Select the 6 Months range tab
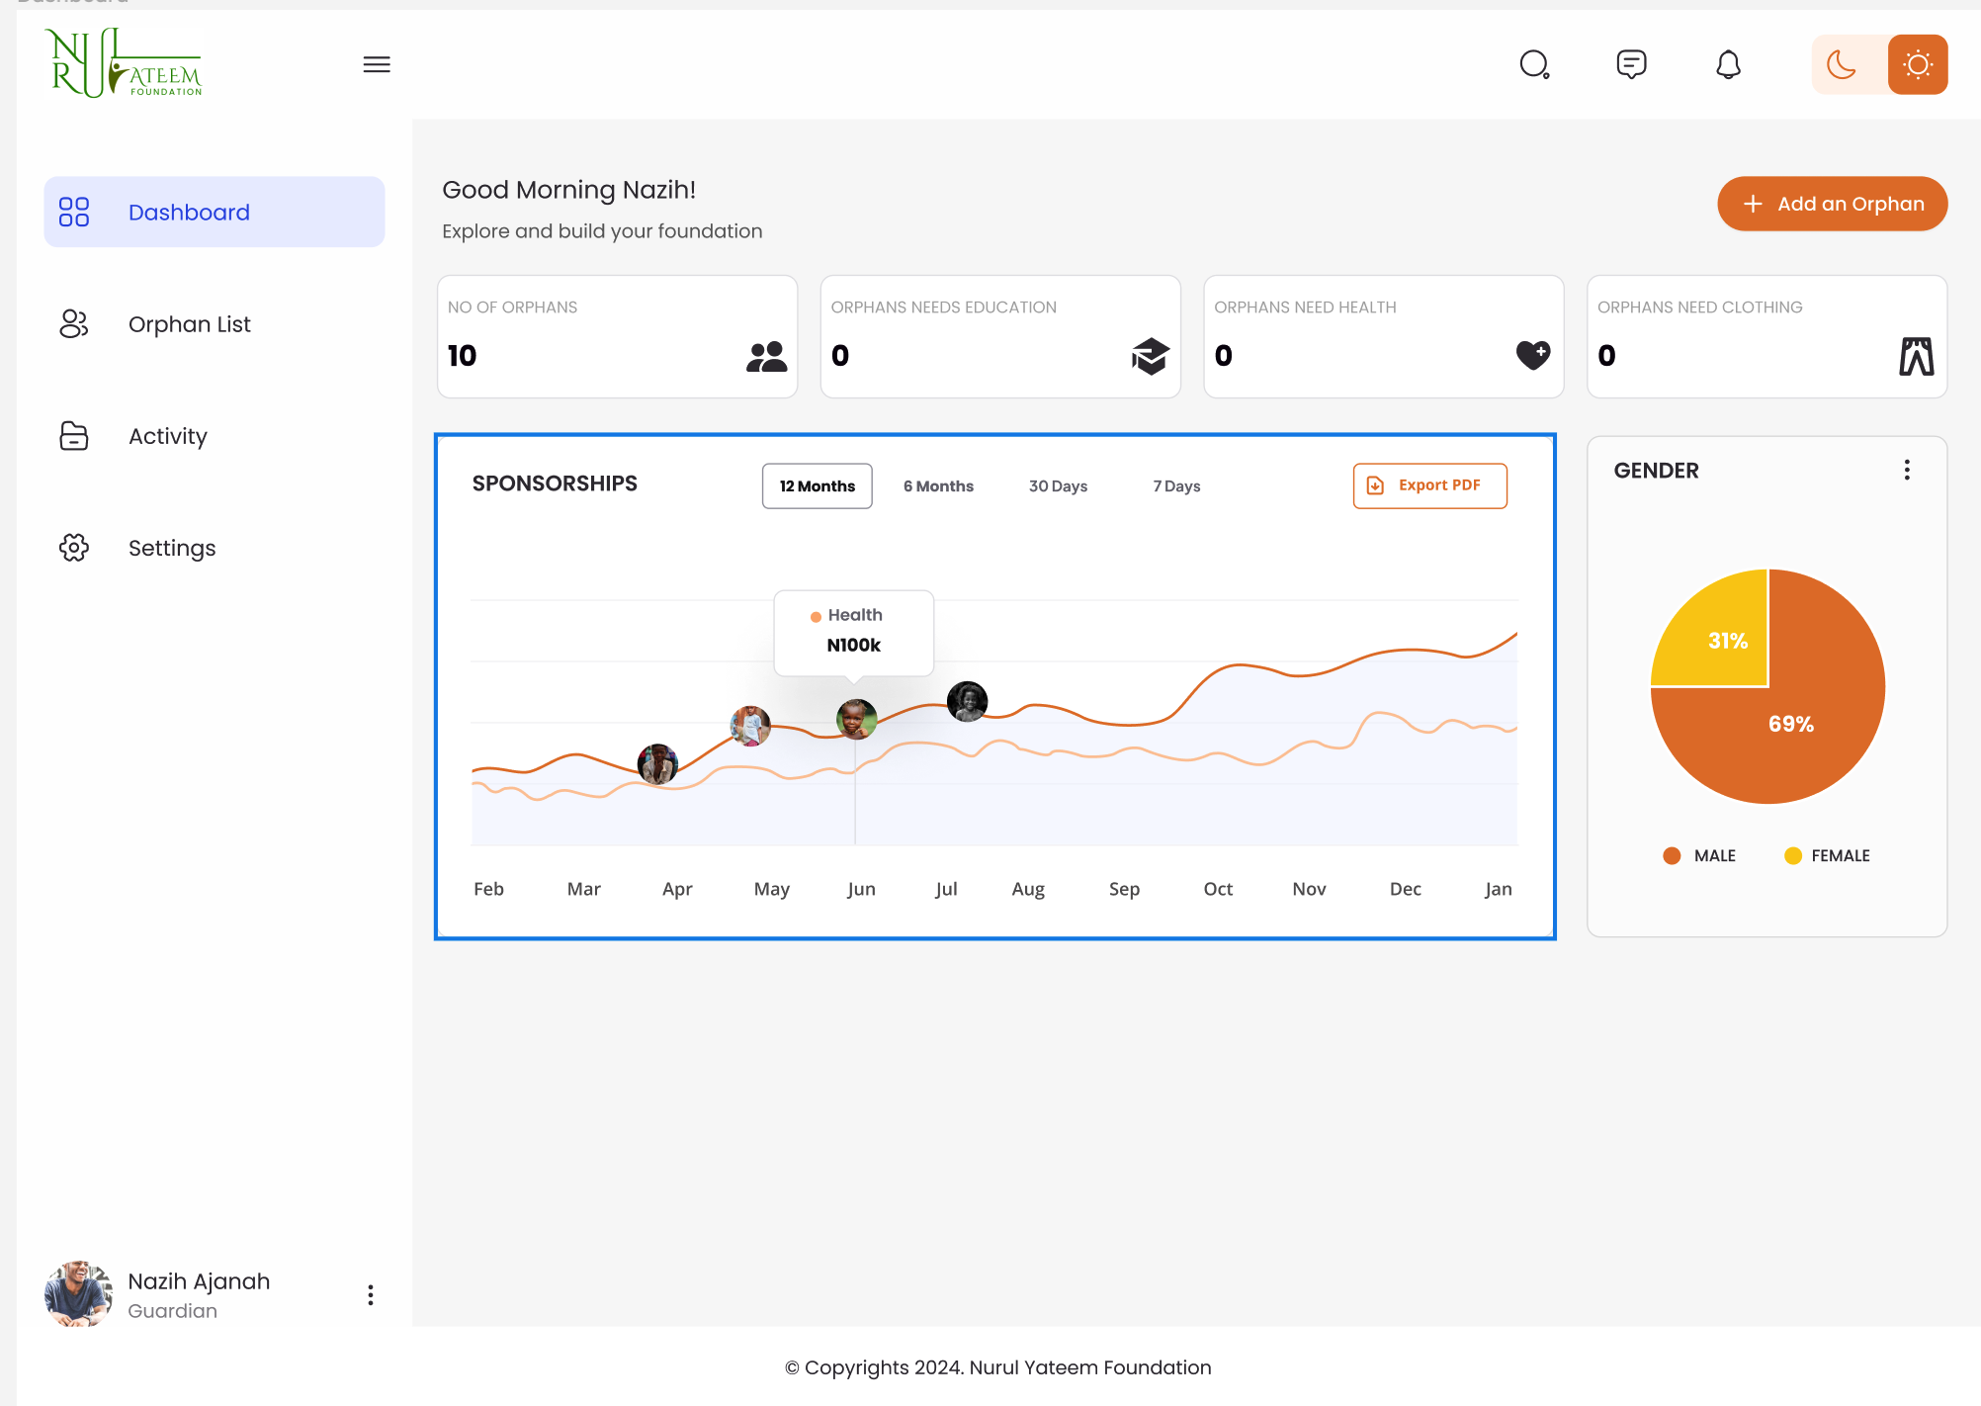1981x1406 pixels. (x=938, y=486)
